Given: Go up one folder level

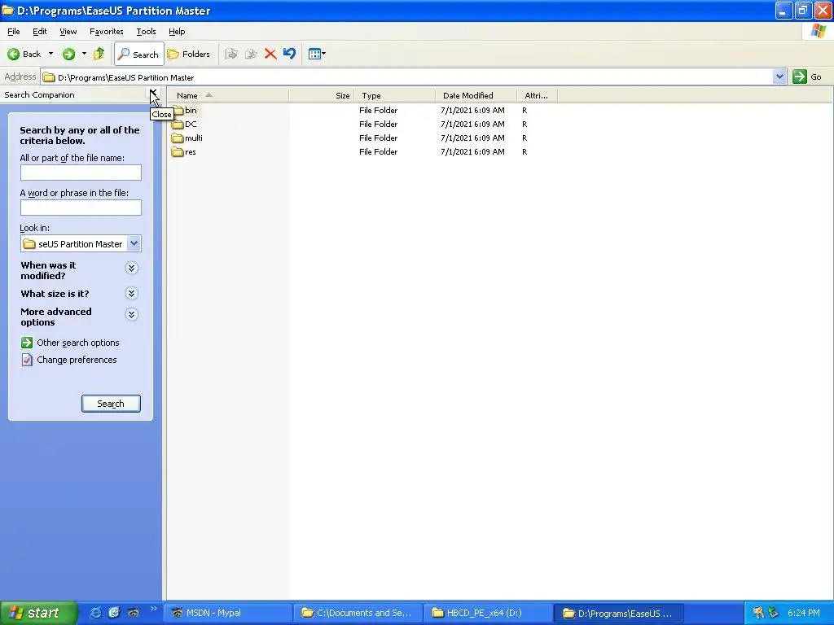Looking at the screenshot, I should coord(99,54).
